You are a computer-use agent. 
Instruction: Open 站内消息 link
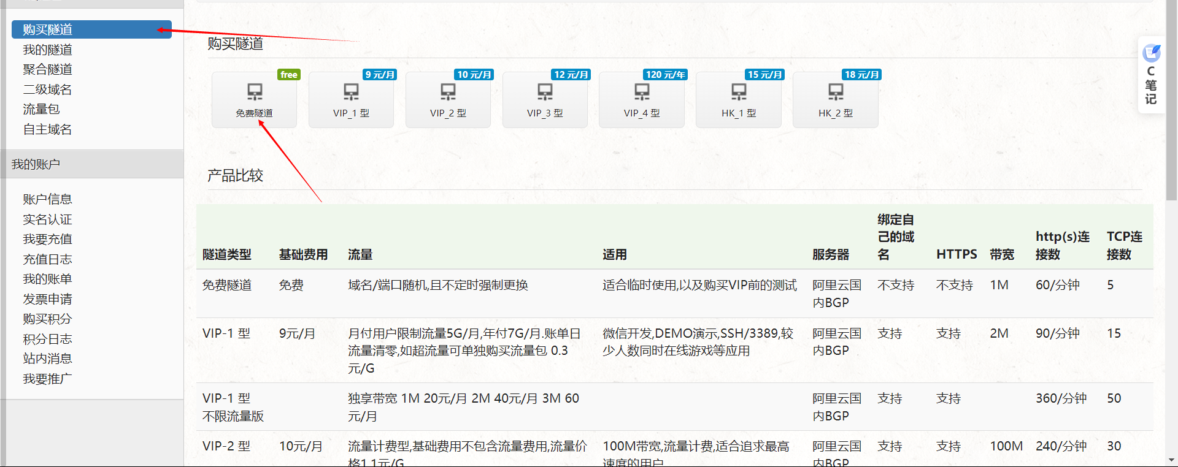[48, 359]
